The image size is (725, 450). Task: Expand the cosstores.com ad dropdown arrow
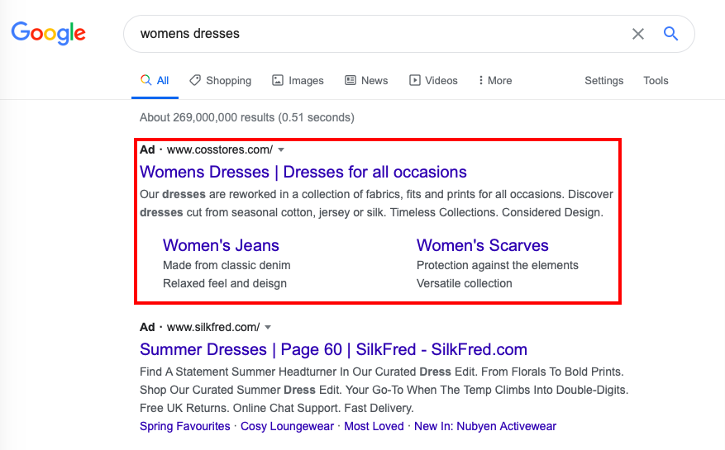point(281,149)
